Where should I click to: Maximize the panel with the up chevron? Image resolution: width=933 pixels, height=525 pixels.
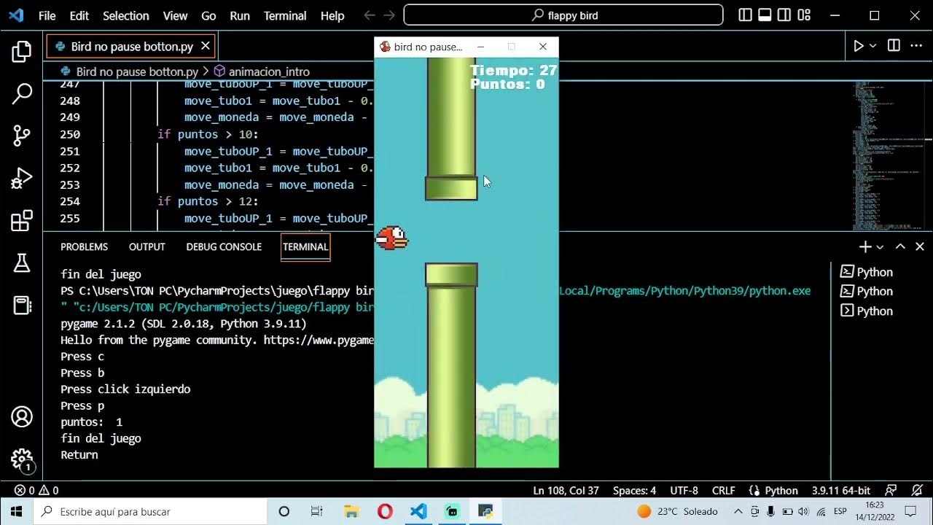coord(900,246)
